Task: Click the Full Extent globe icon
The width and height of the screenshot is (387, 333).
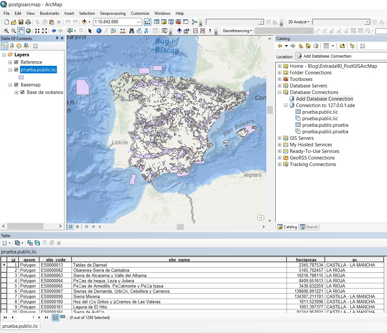Action: pos(28,31)
